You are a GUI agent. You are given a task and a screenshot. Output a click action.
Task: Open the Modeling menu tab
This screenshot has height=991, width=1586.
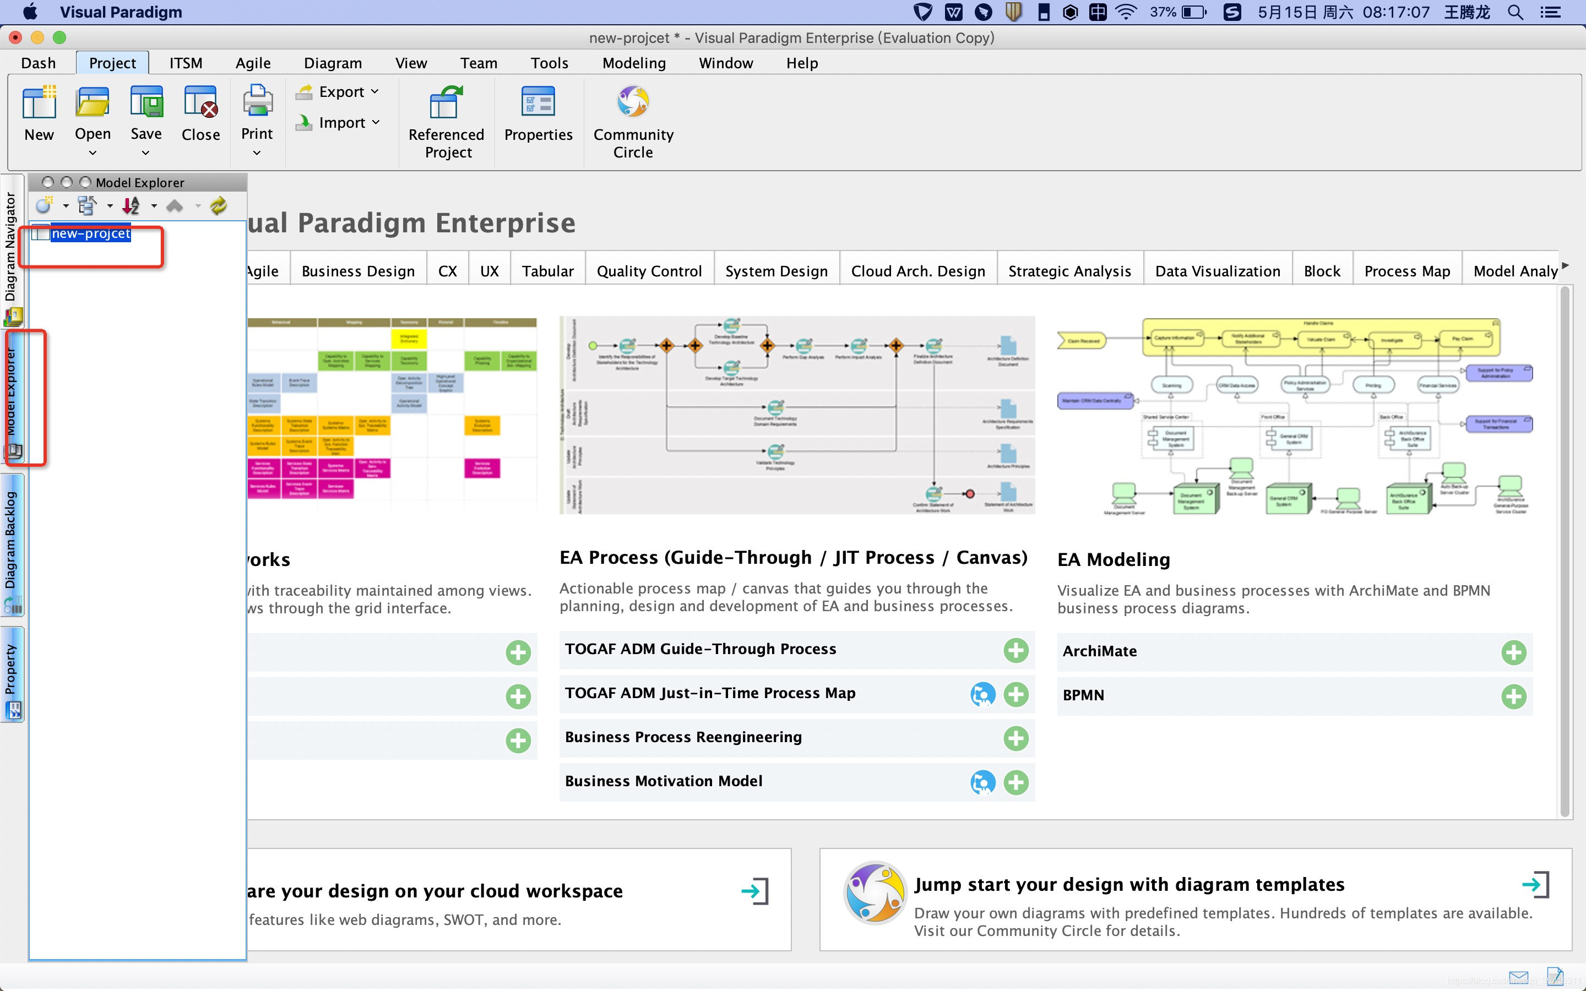click(633, 63)
